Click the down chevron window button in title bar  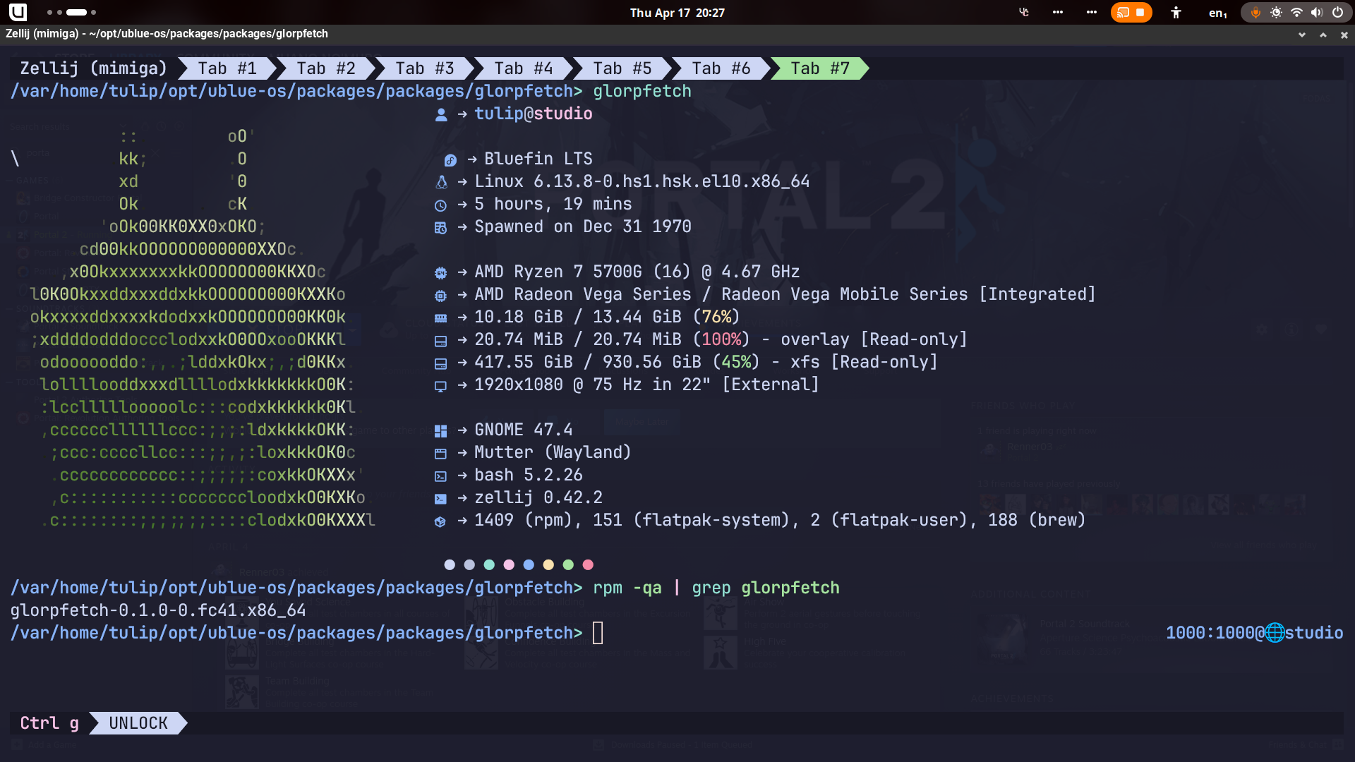[x=1302, y=35]
